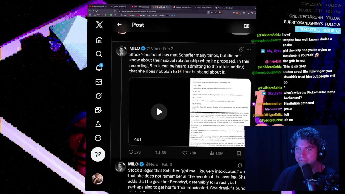The image size is (345, 194).
Task: Switch to Pasted image tab
Action: click(225, 8)
